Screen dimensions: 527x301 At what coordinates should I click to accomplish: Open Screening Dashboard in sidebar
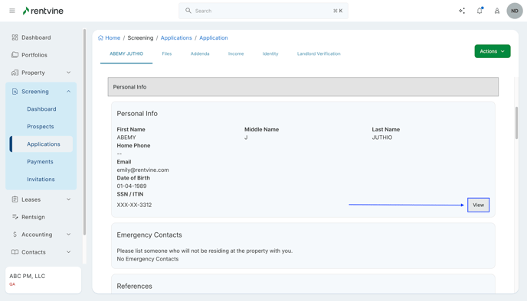click(41, 109)
